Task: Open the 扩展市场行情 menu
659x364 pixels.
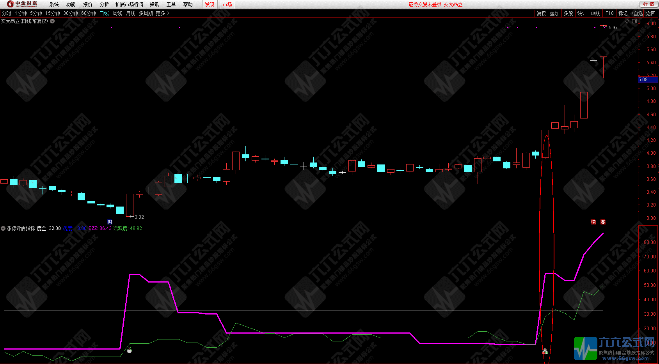Action: pos(129,4)
